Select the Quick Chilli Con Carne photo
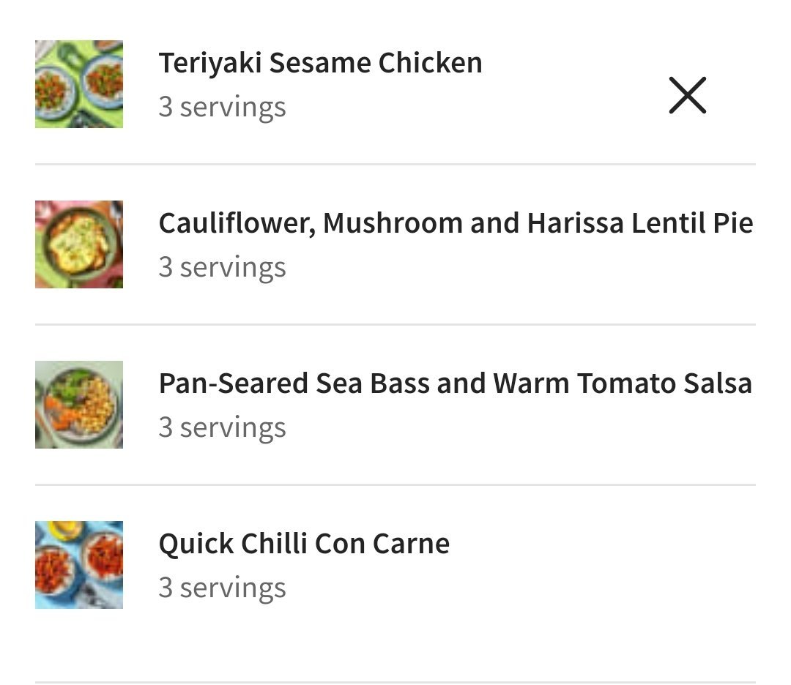Image resolution: width=791 pixels, height=685 pixels. tap(79, 565)
